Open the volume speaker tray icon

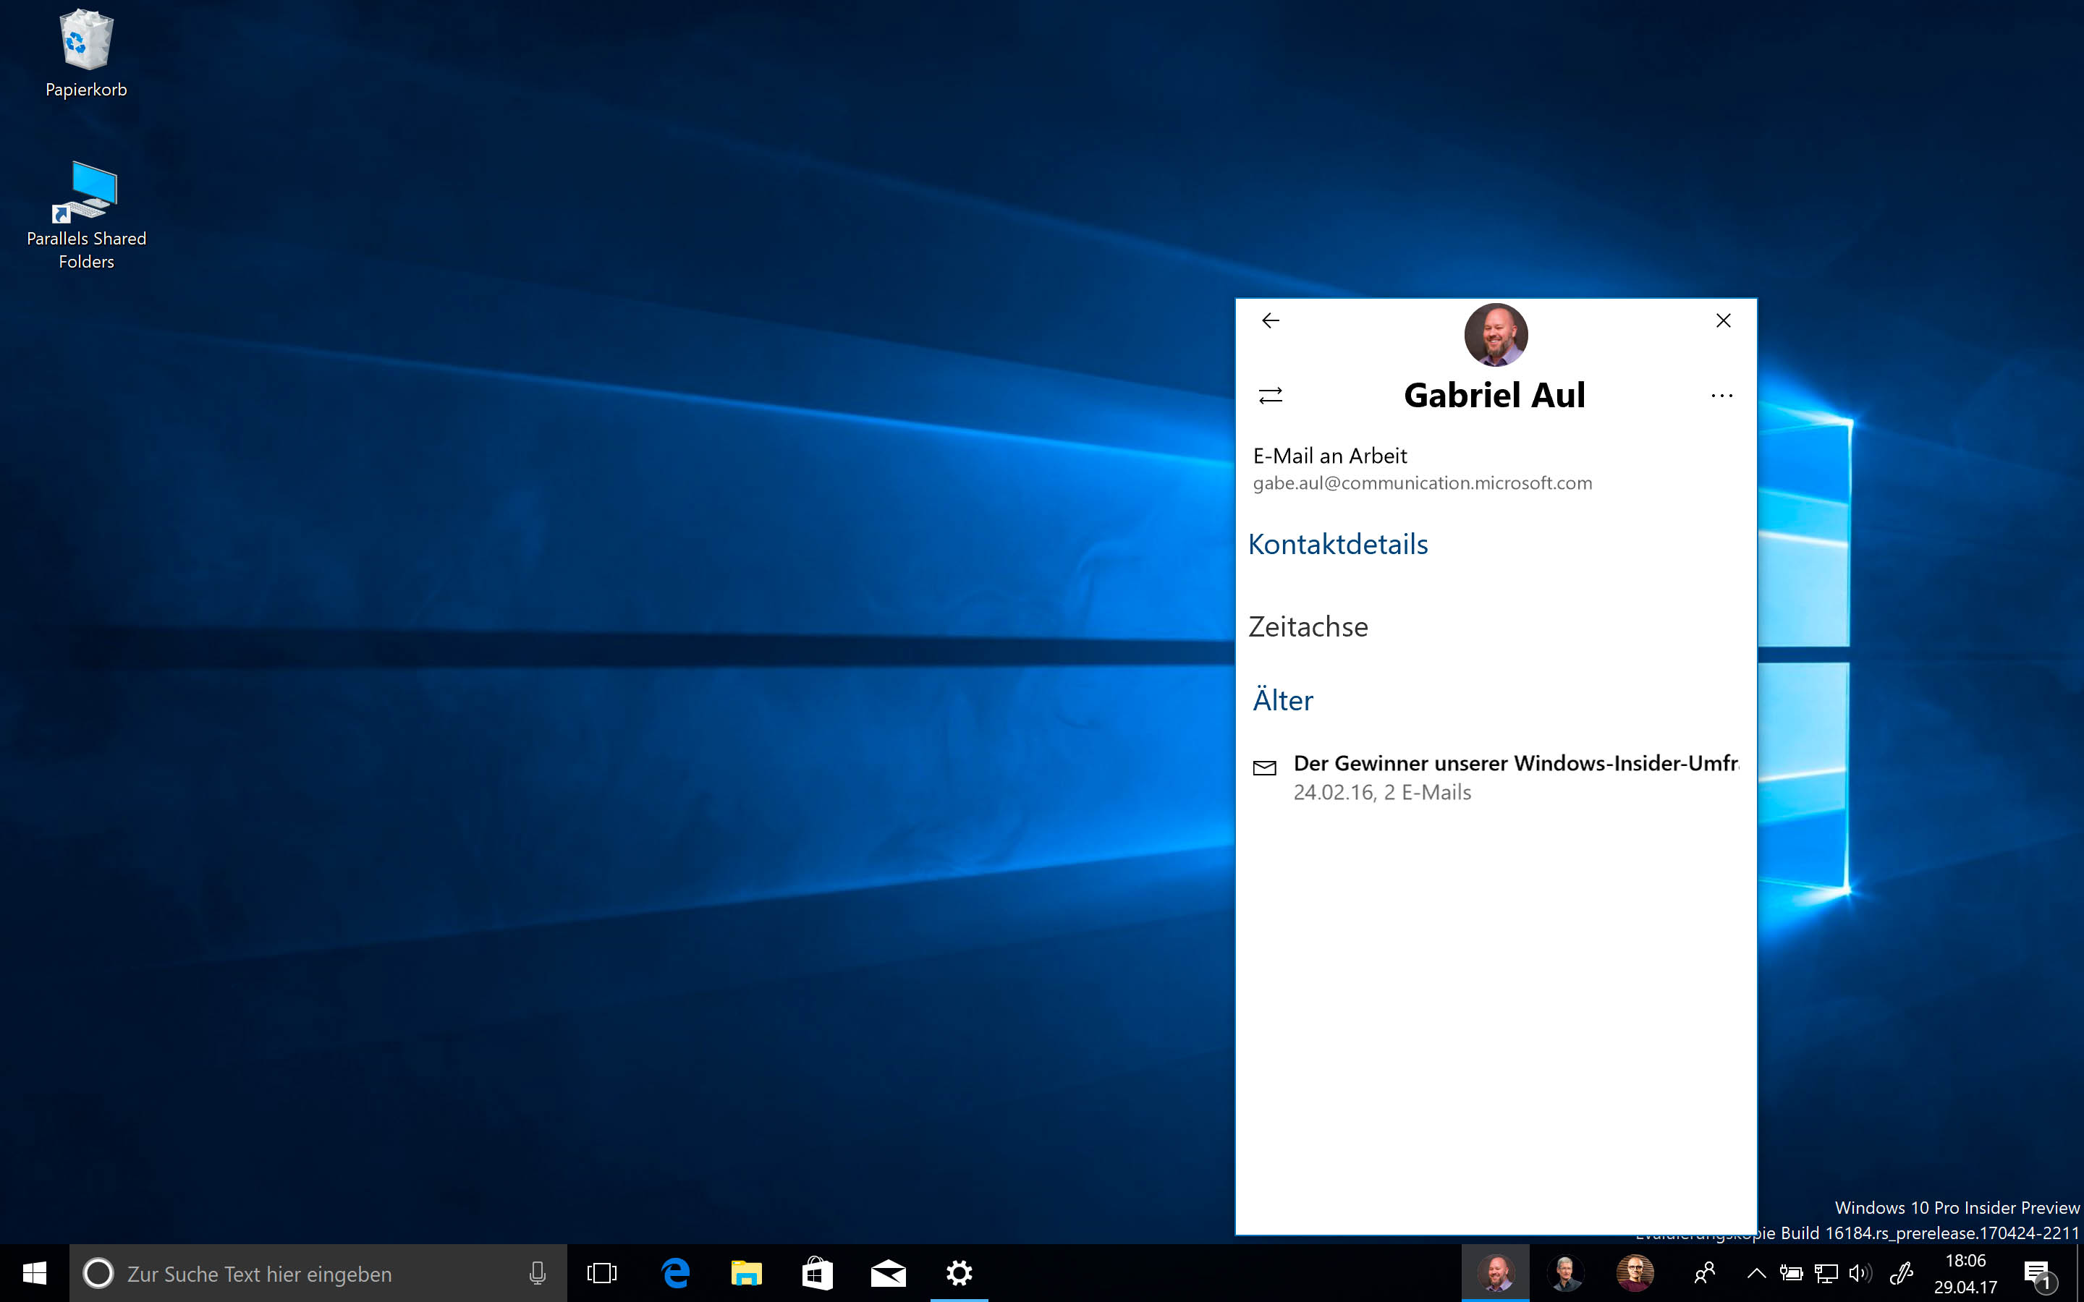tap(1860, 1274)
